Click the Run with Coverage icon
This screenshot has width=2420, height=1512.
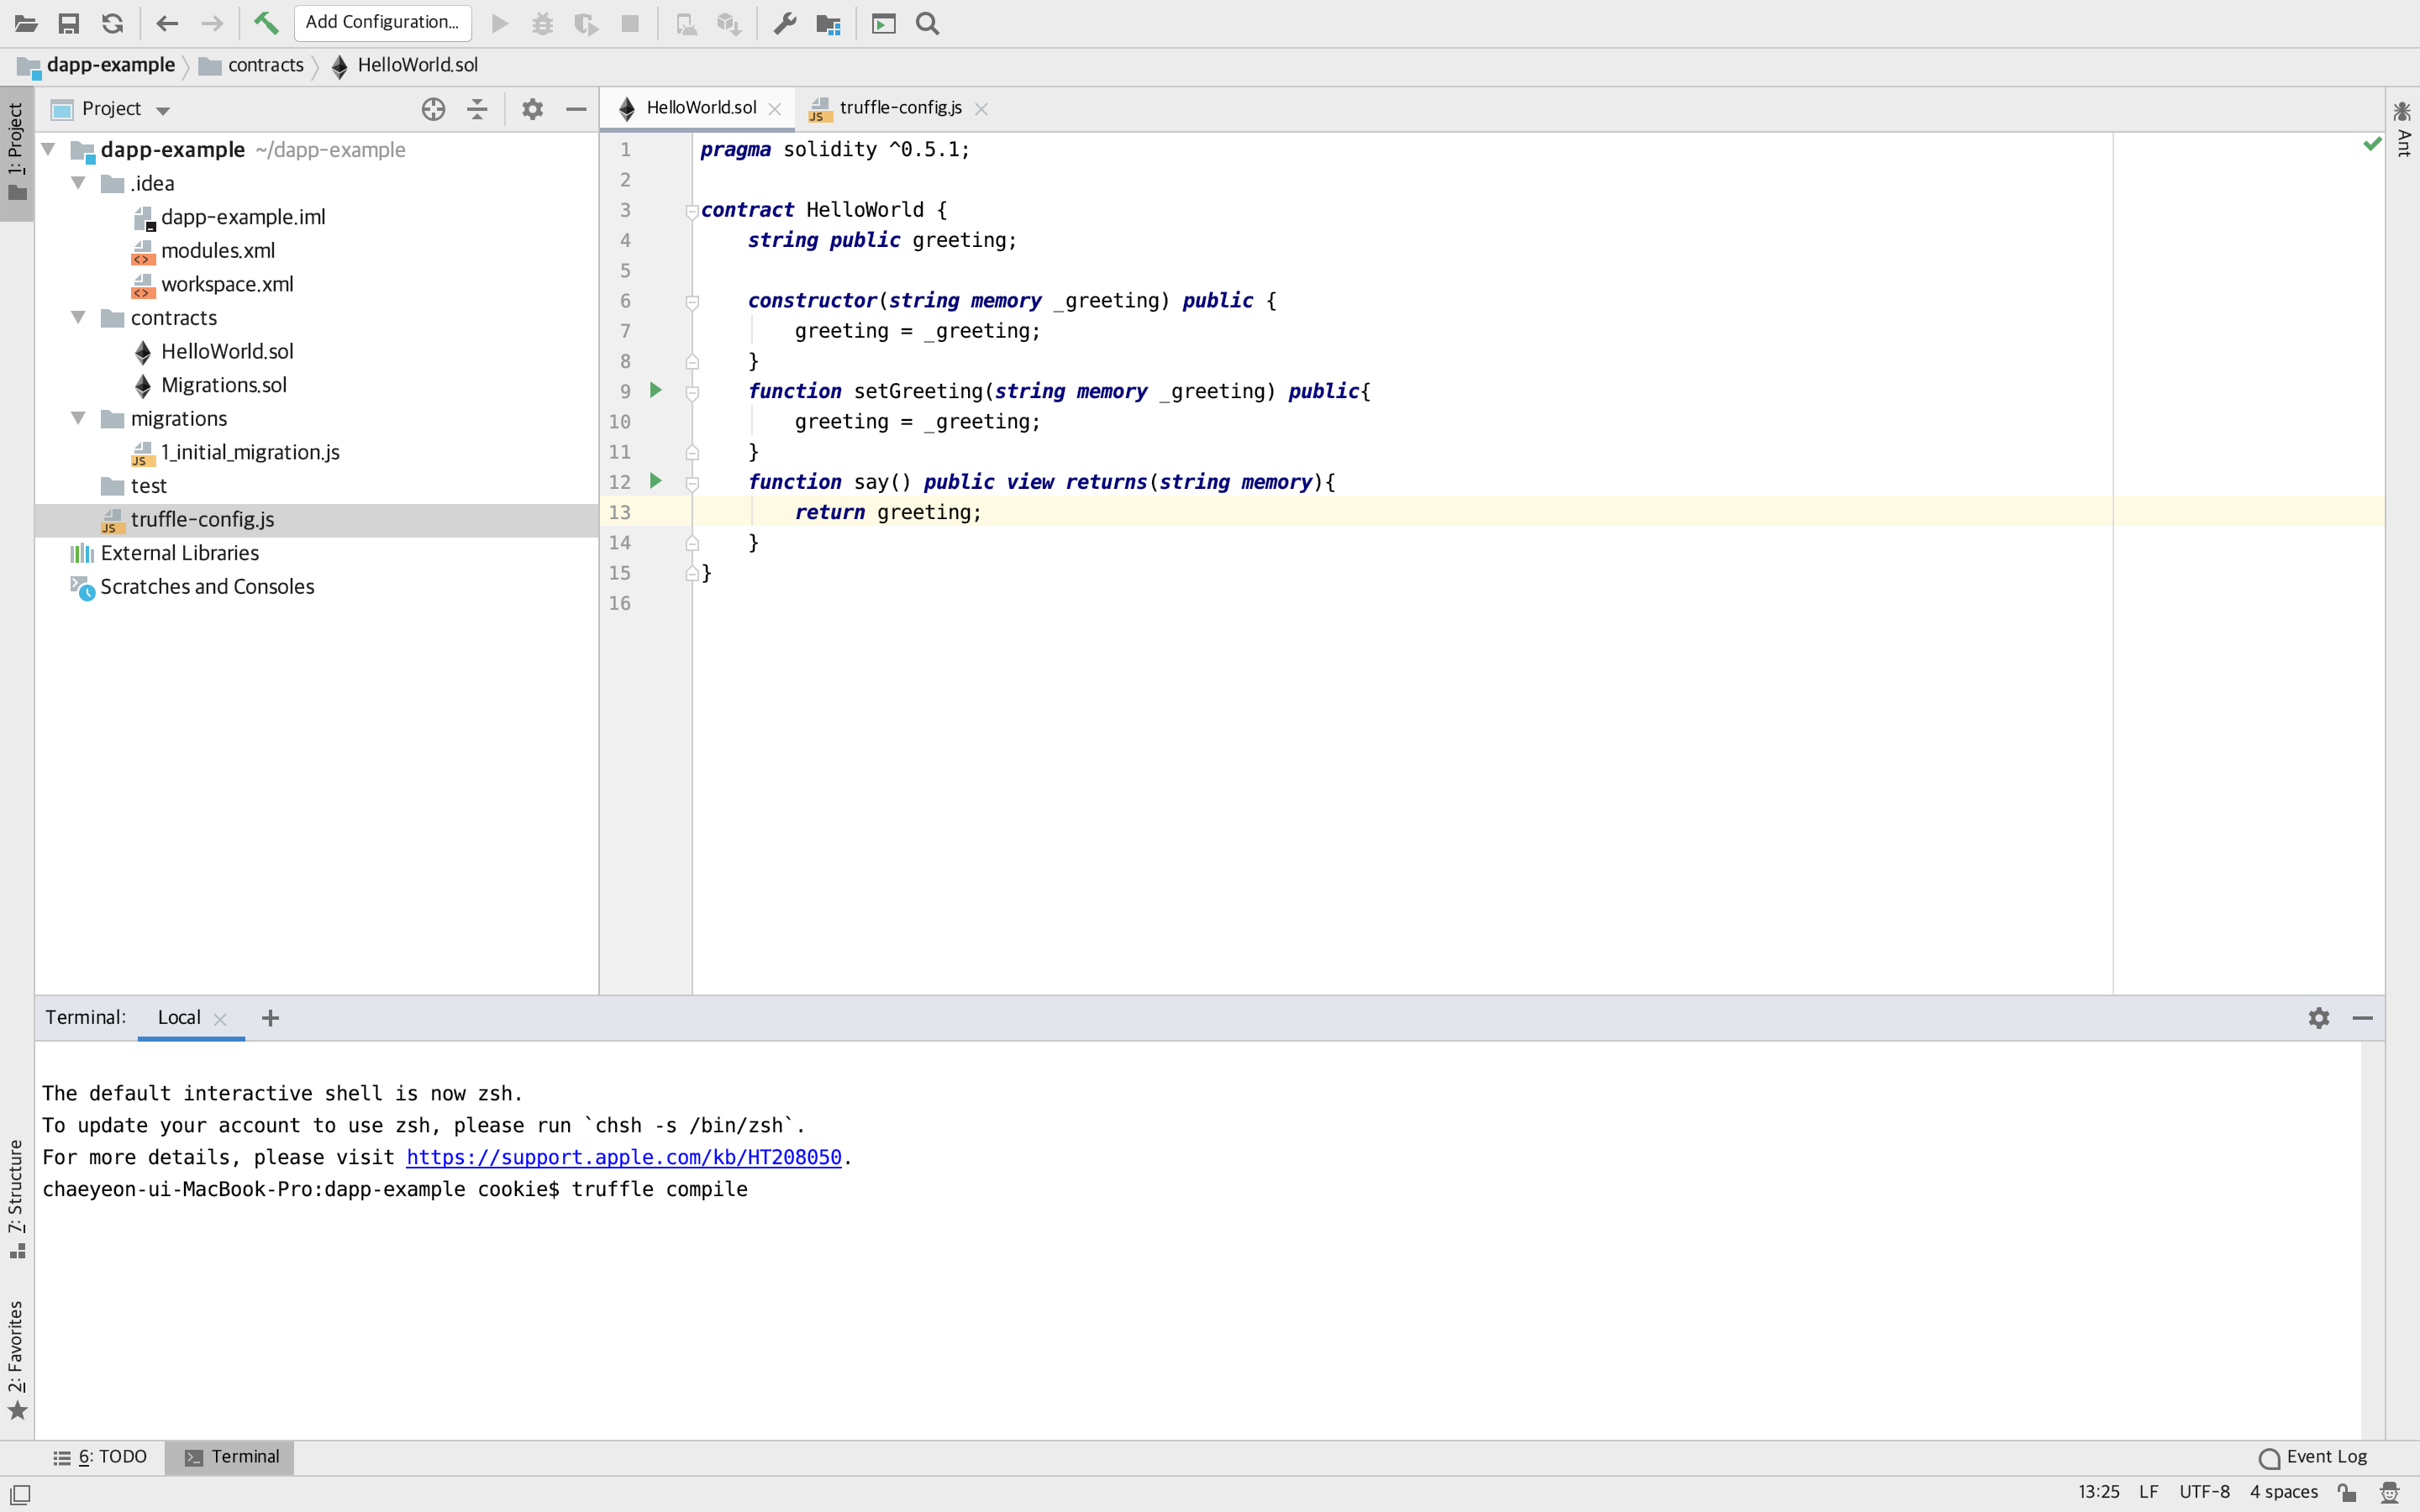tap(587, 23)
